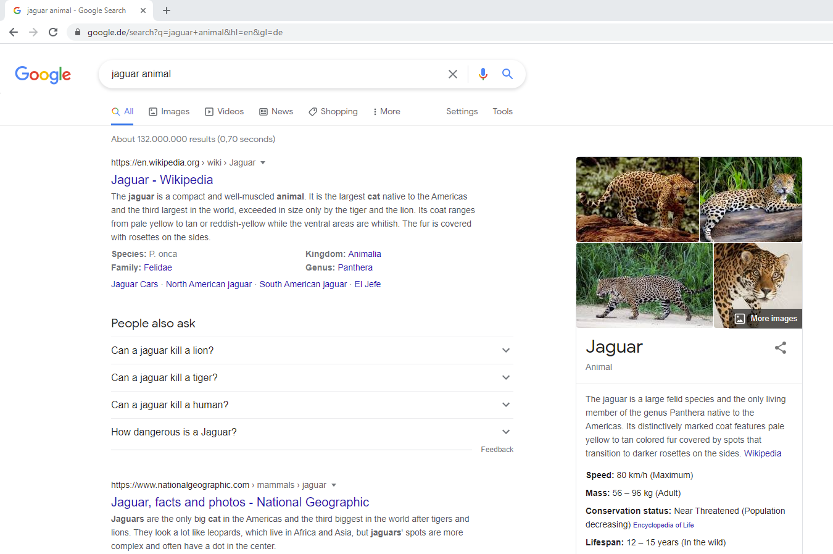The width and height of the screenshot is (833, 554).
Task: Open dropdown arrow next to National Geographic URL
Action: pyautogui.click(x=334, y=485)
